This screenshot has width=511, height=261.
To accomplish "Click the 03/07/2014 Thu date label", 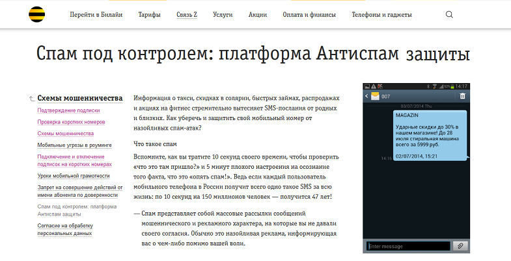I will click(x=416, y=106).
